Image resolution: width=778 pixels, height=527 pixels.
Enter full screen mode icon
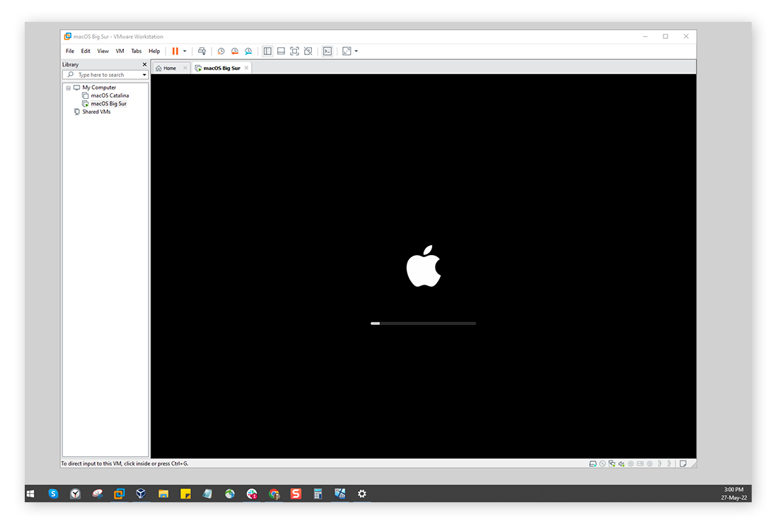pyautogui.click(x=294, y=51)
